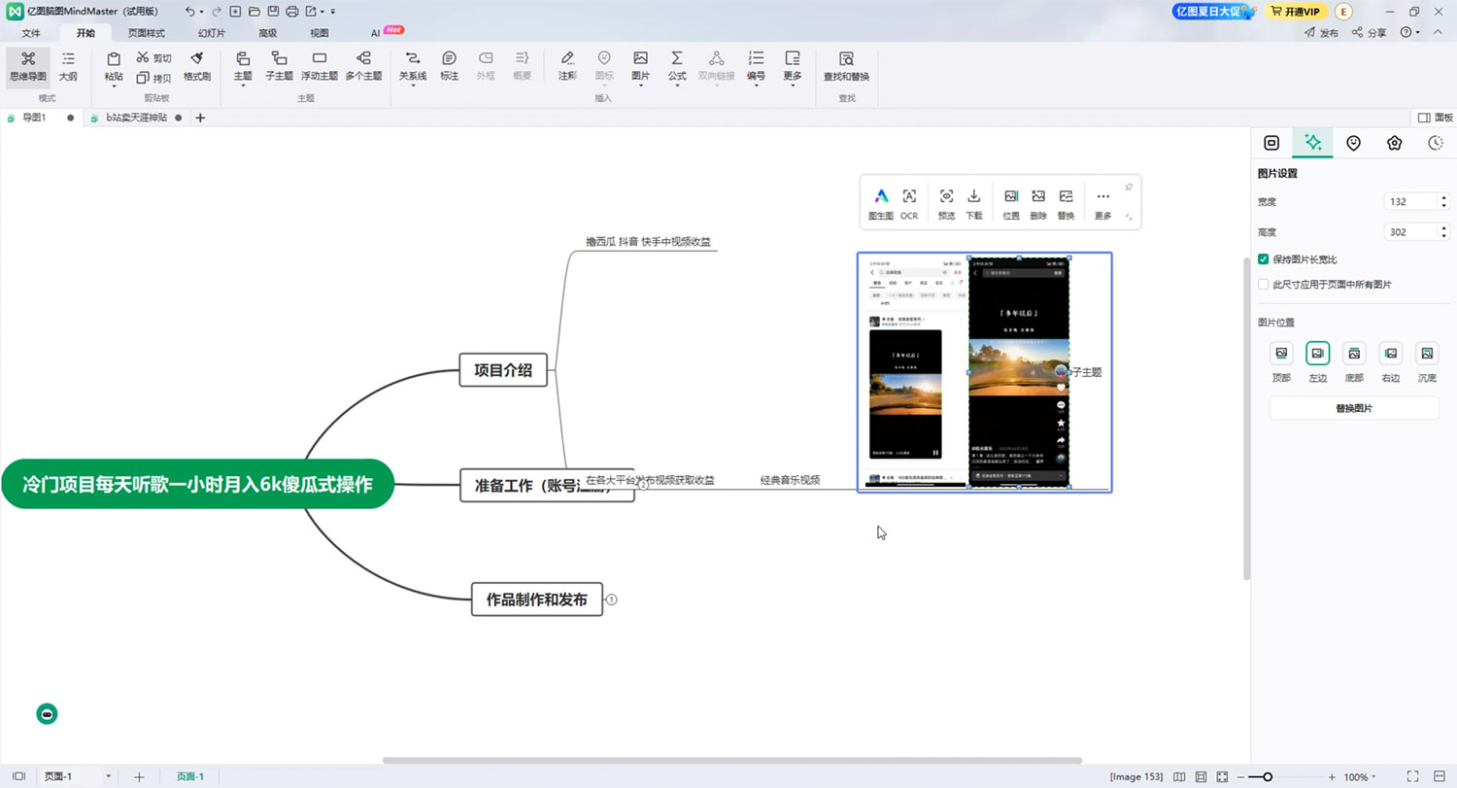Image resolution: width=1457 pixels, height=788 pixels.
Task: Open the 页面样式 ribbon tab
Action: click(x=146, y=32)
